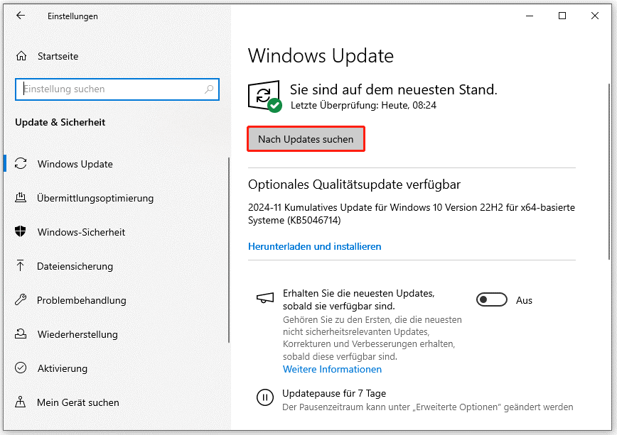Close the Einstellungen window
This screenshot has width=617, height=435.
595,16
